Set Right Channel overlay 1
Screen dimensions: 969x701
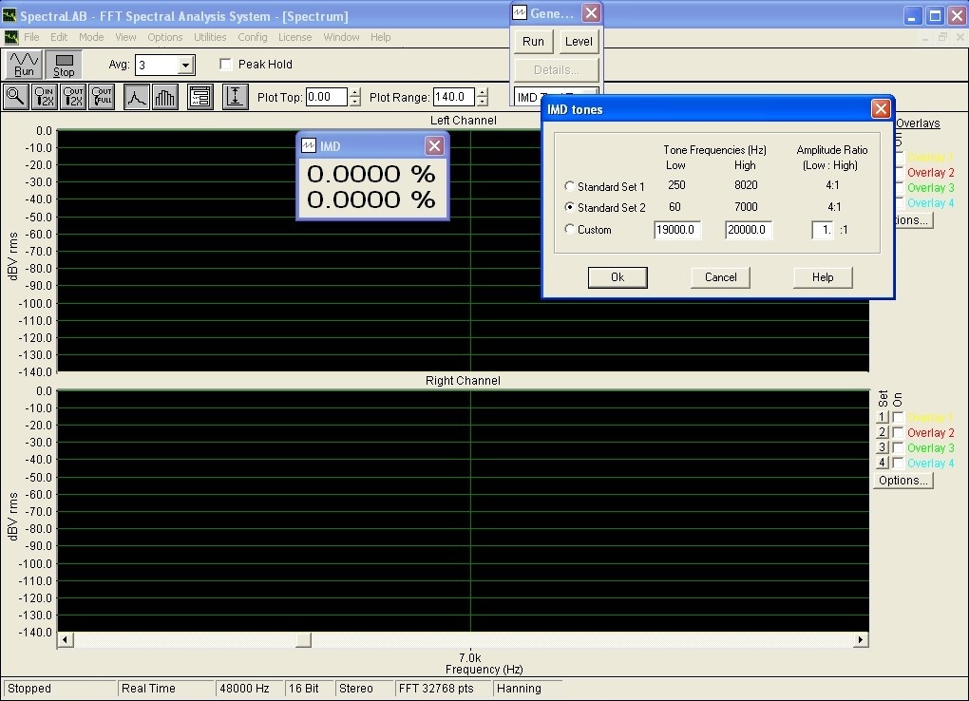[883, 418]
